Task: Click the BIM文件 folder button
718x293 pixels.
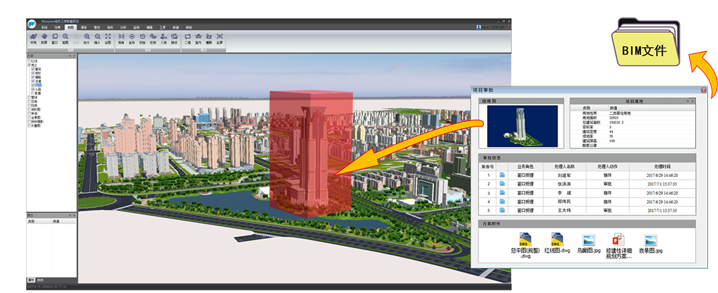Action: [644, 51]
